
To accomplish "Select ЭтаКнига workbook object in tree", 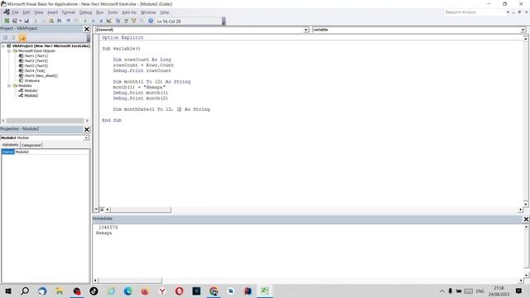I will coord(31,81).
